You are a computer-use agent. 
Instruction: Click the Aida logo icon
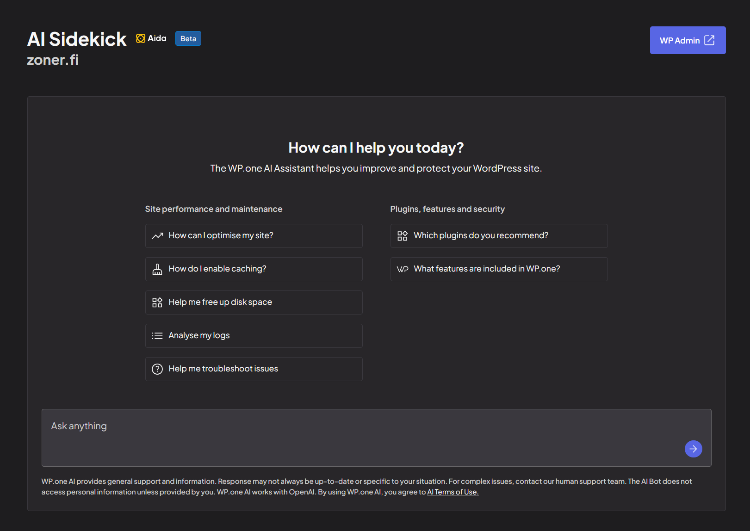141,38
